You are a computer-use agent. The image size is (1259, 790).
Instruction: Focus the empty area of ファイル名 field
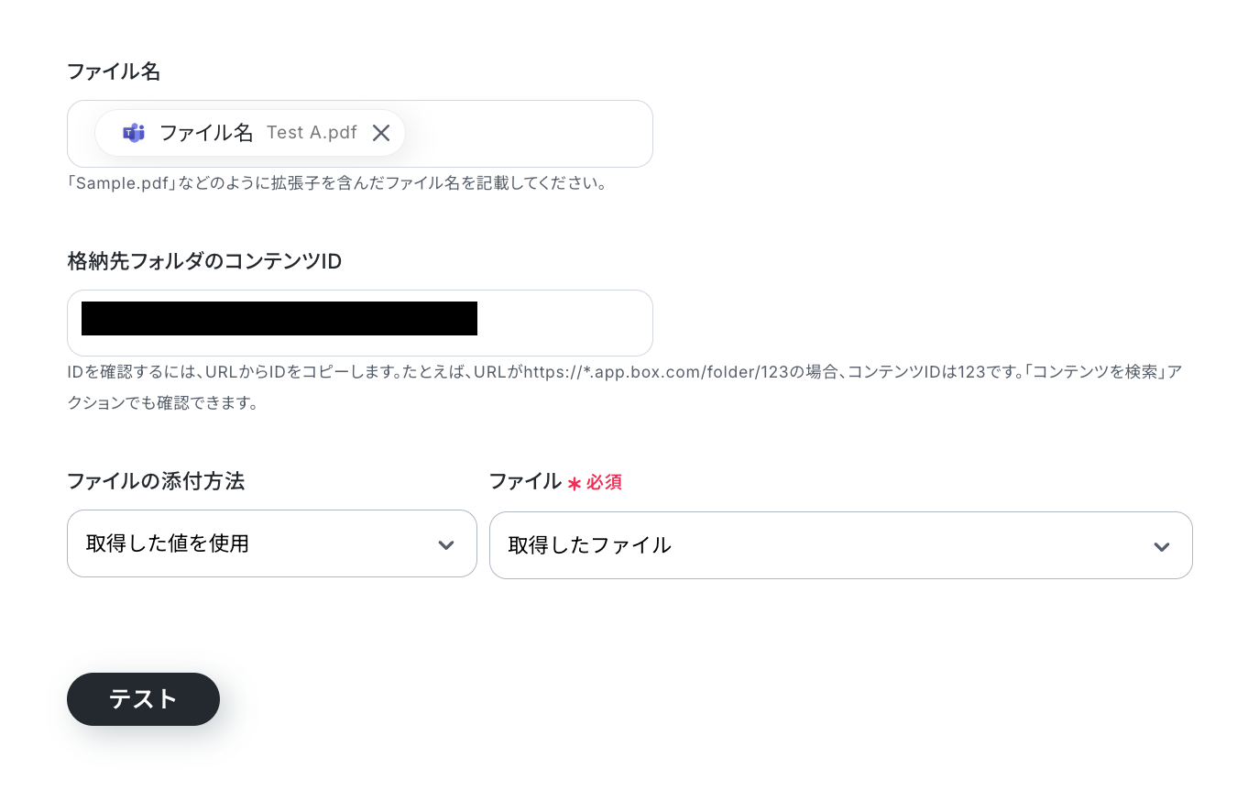[x=527, y=134]
